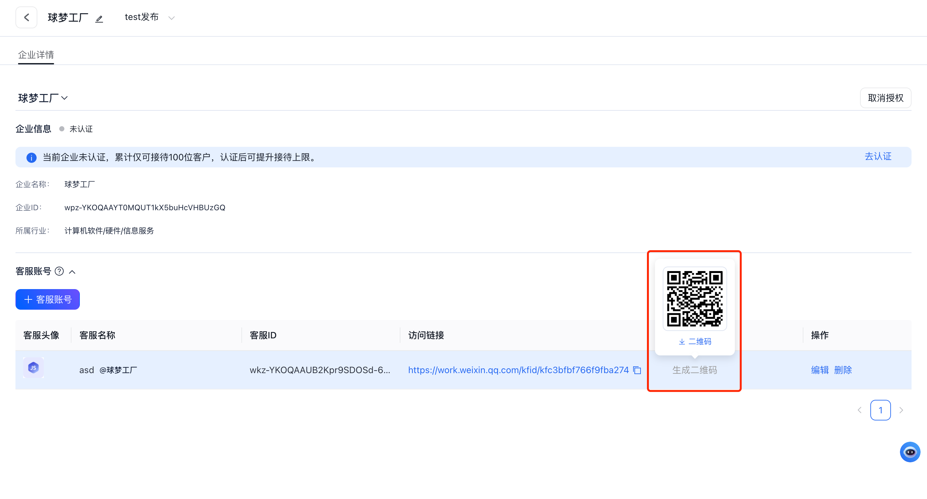Click the asd account avatar

(x=33, y=368)
